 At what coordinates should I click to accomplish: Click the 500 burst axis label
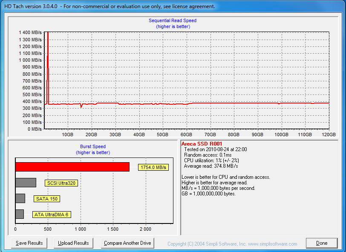click(48, 229)
